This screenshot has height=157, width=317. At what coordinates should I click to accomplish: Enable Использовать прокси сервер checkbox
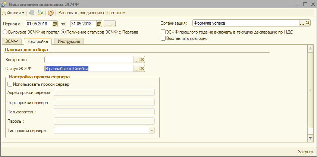10,84
